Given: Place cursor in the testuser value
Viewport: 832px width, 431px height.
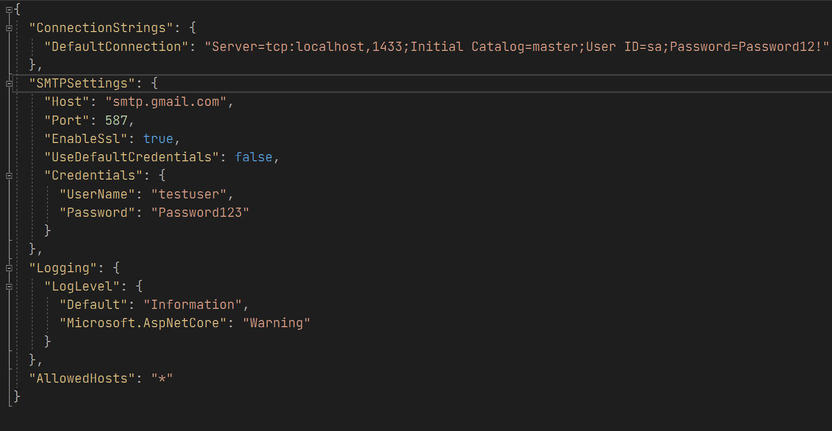Looking at the screenshot, I should pos(189,194).
